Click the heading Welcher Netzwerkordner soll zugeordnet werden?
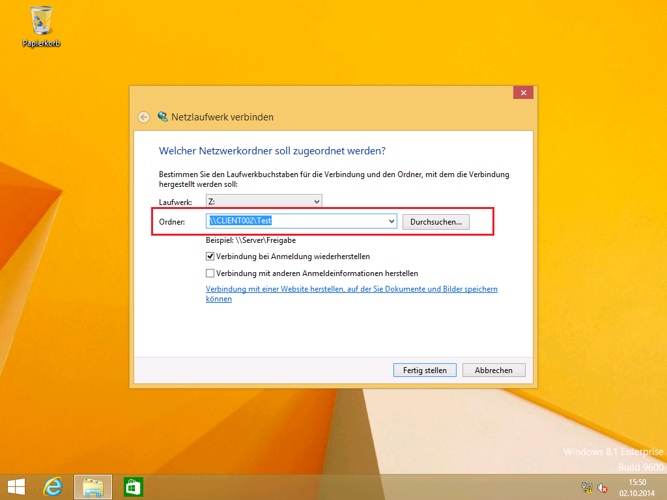667x500 pixels. 272,151
